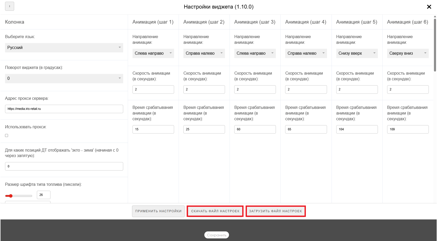The image size is (438, 241).
Task: Click step 6 trigger time field showing 109
Action: tap(408, 129)
